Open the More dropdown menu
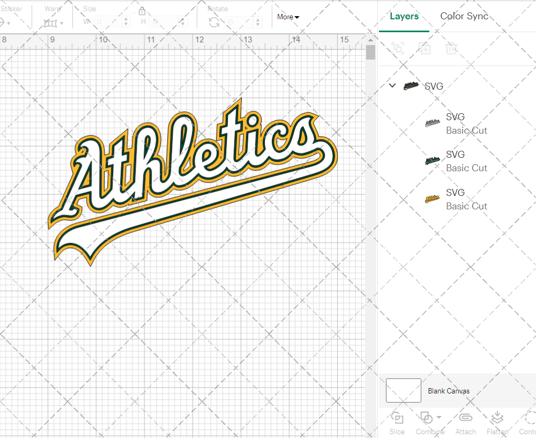This screenshot has width=536, height=438. pyautogui.click(x=288, y=17)
